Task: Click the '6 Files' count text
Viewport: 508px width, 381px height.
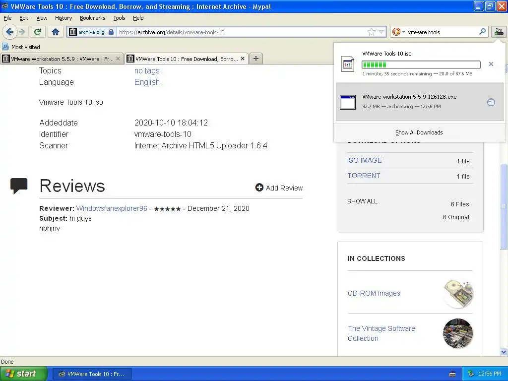Action: pyautogui.click(x=460, y=204)
